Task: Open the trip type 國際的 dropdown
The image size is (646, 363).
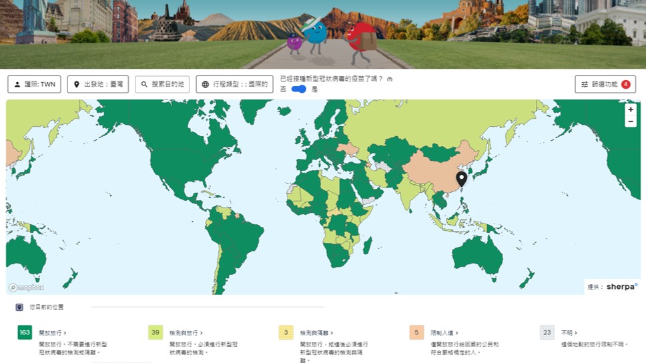Action: [x=234, y=84]
